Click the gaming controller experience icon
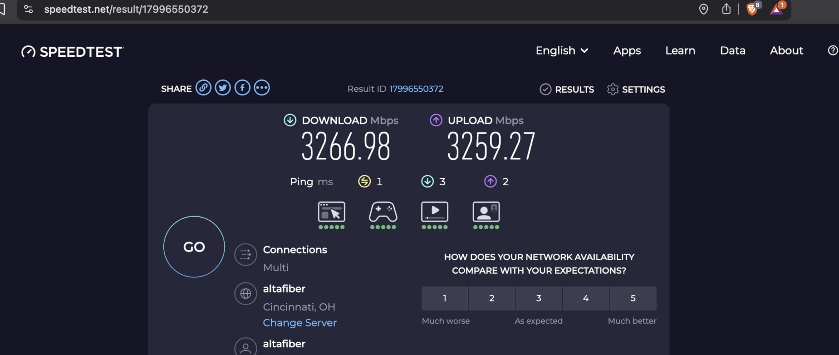Viewport: 839px width, 355px height. click(383, 211)
